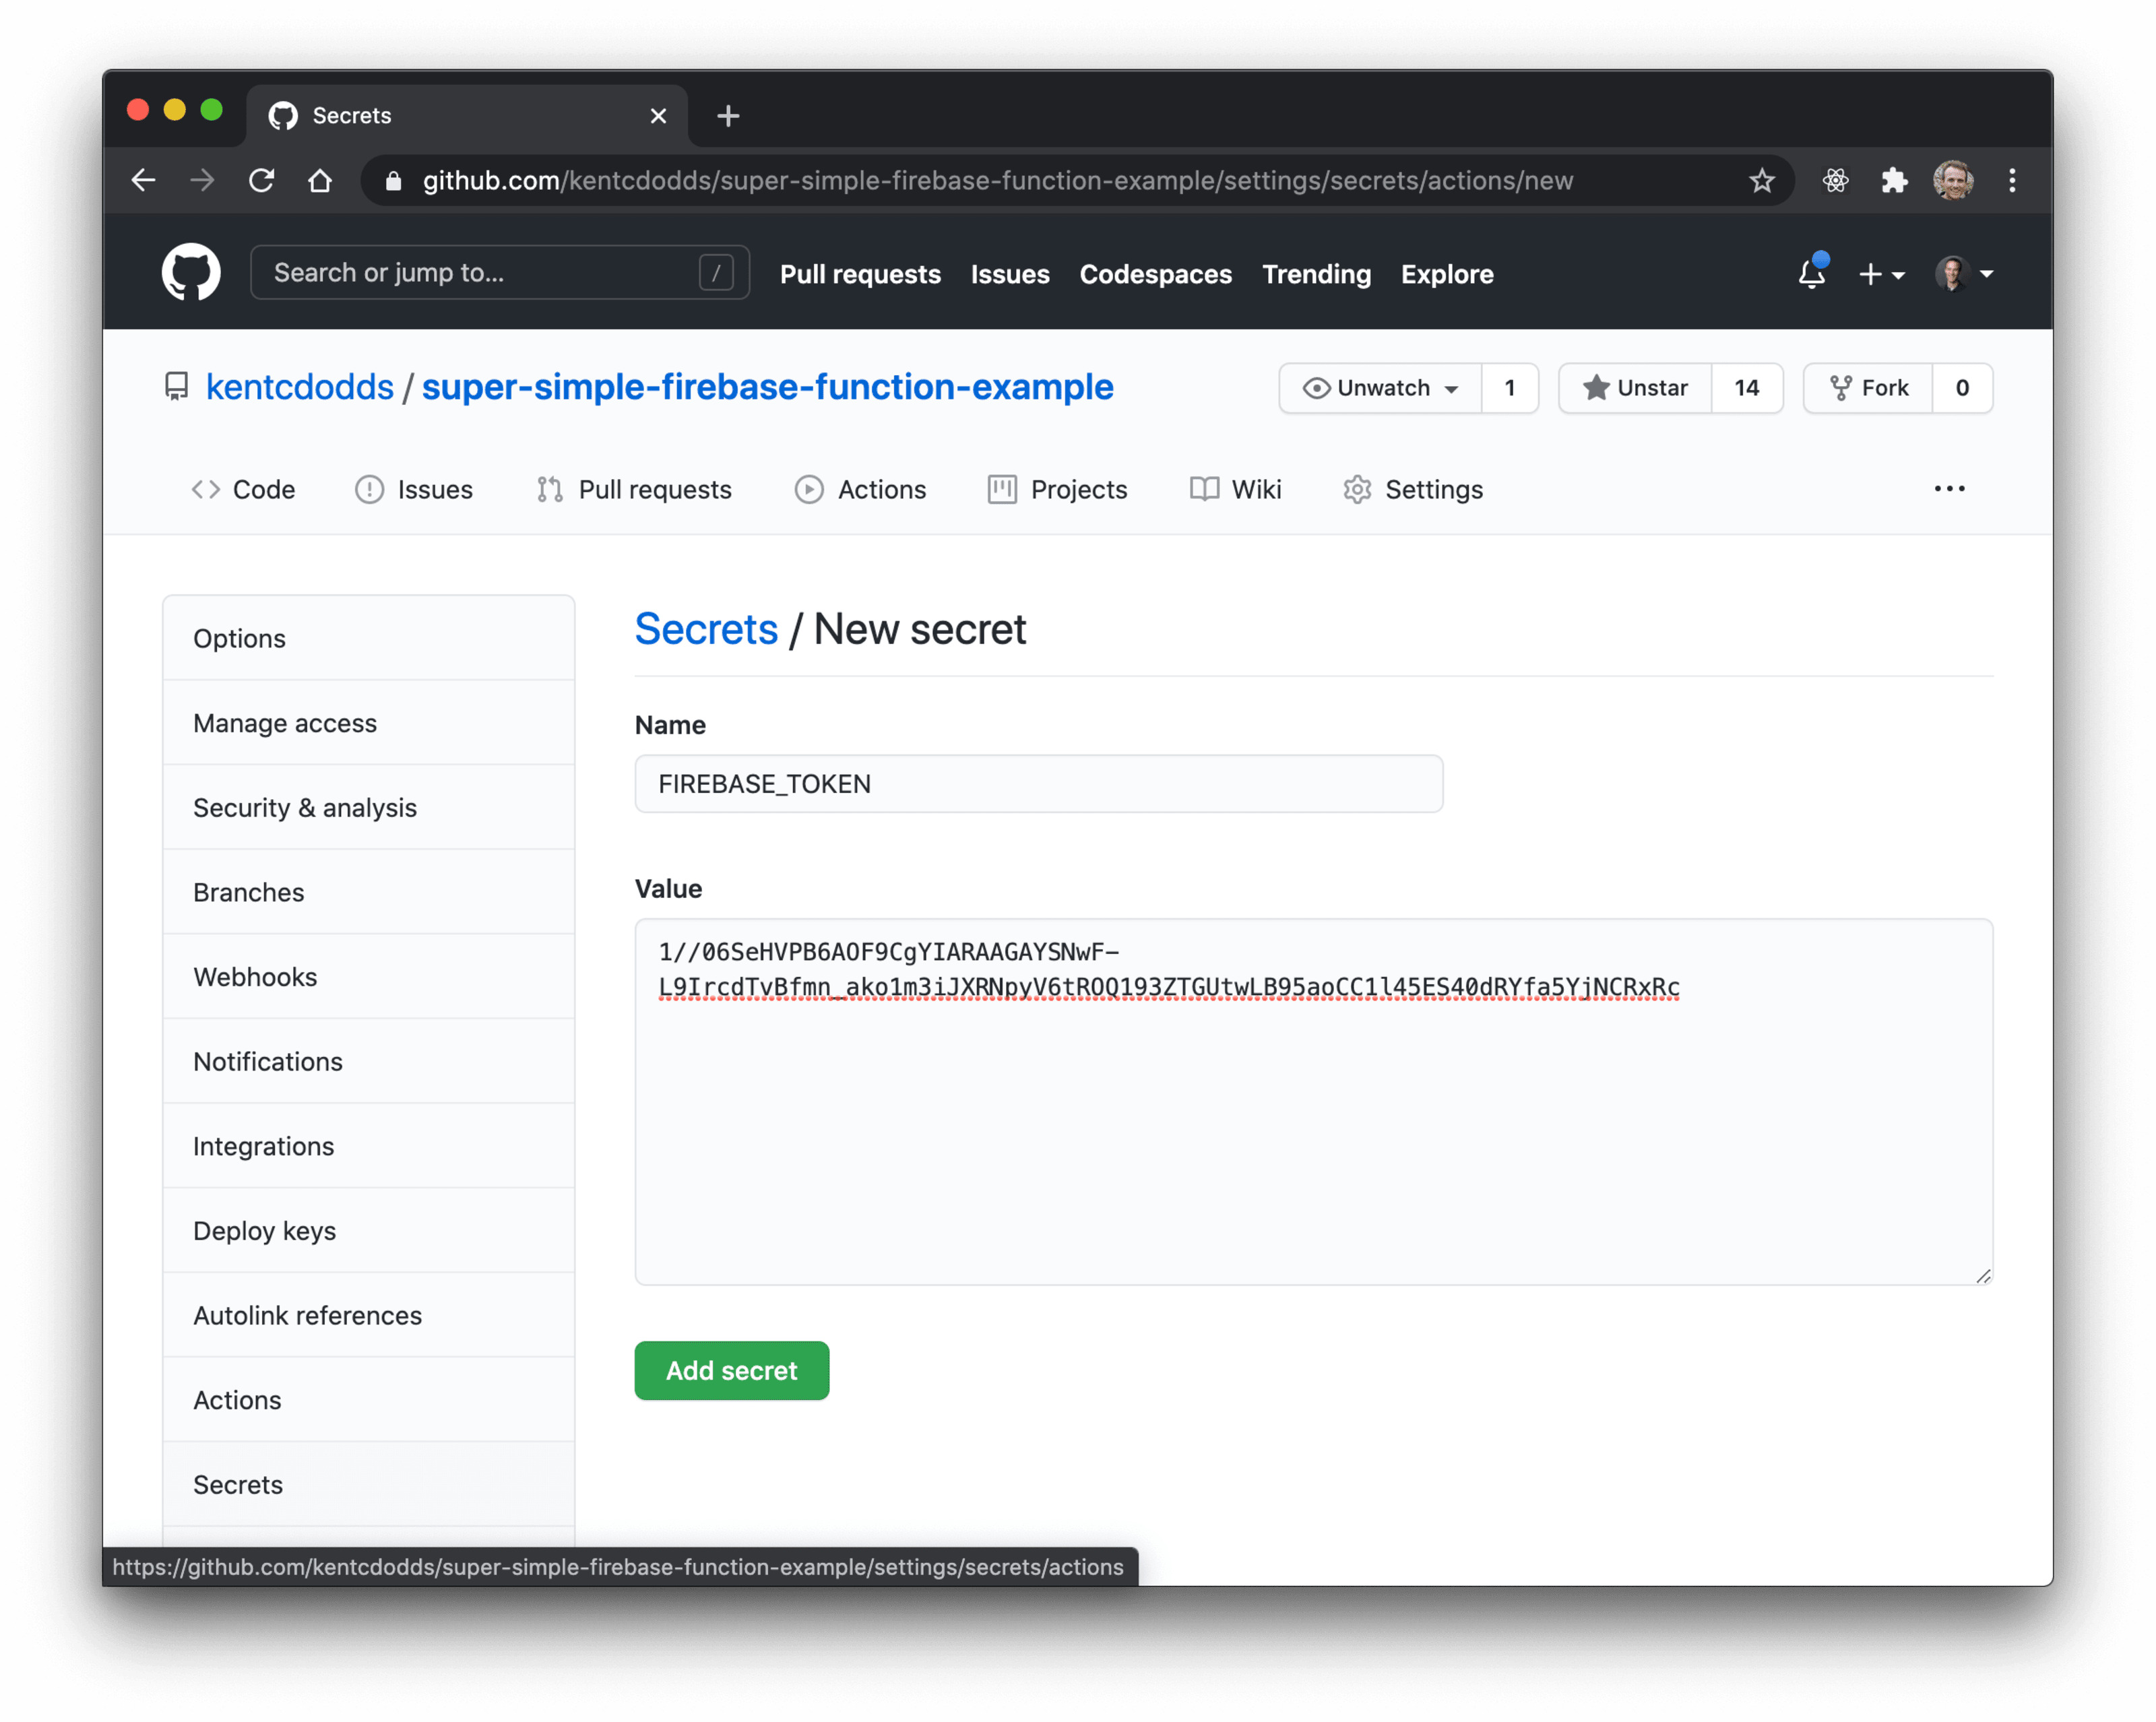This screenshot has height=1722, width=2156.
Task: Click the Secrets breadcrumb link
Action: (706, 629)
